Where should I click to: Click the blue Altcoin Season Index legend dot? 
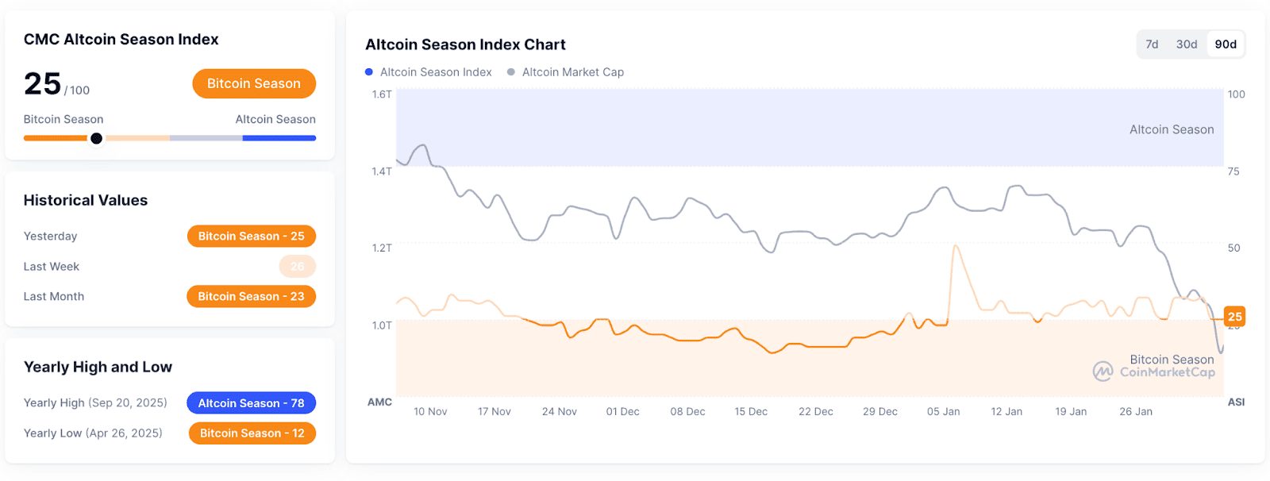[x=369, y=72]
